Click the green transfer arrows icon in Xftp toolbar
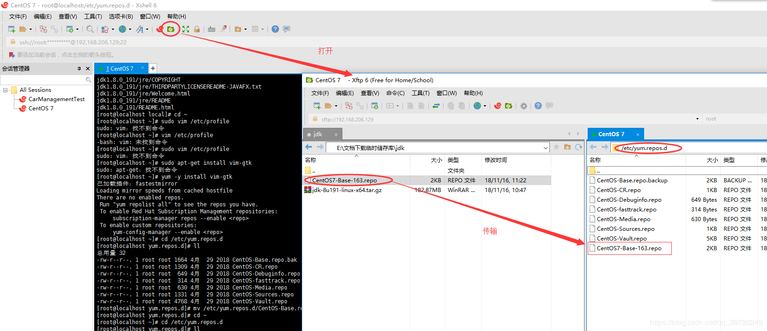Screen dimensions: 767x331 pyautogui.click(x=436, y=106)
